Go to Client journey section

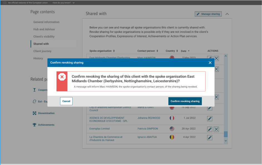pos(42,51)
